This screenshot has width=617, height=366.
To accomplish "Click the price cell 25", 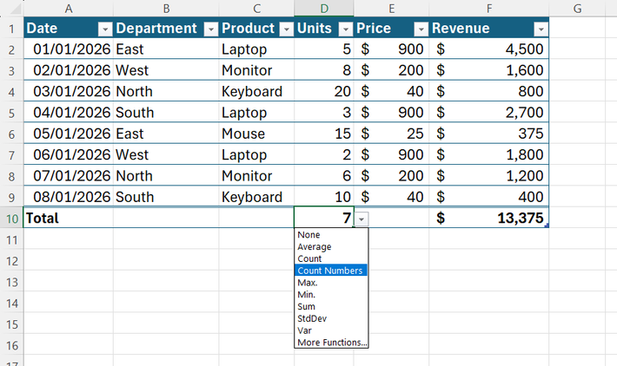I will (391, 134).
